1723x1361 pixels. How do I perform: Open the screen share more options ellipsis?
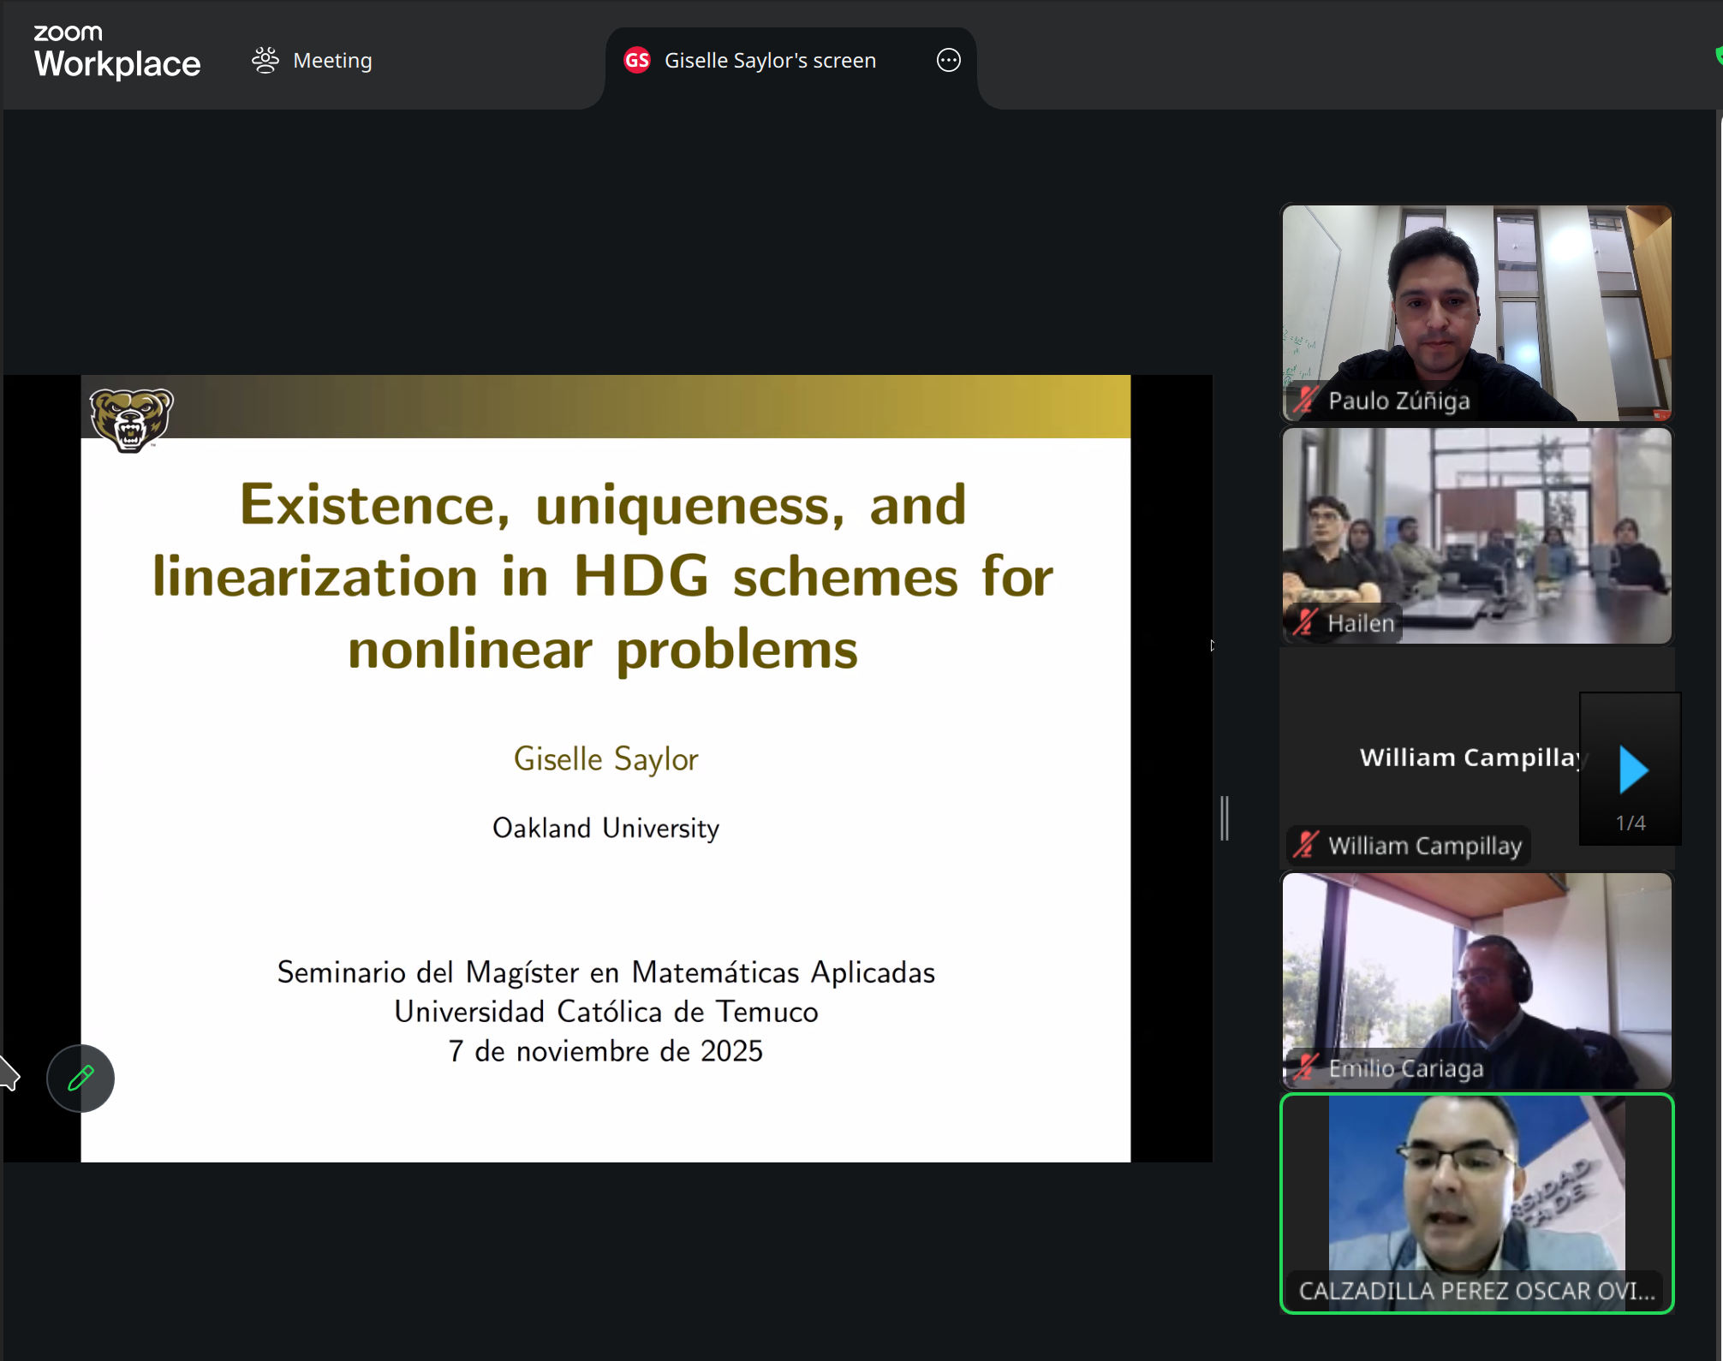click(x=948, y=60)
